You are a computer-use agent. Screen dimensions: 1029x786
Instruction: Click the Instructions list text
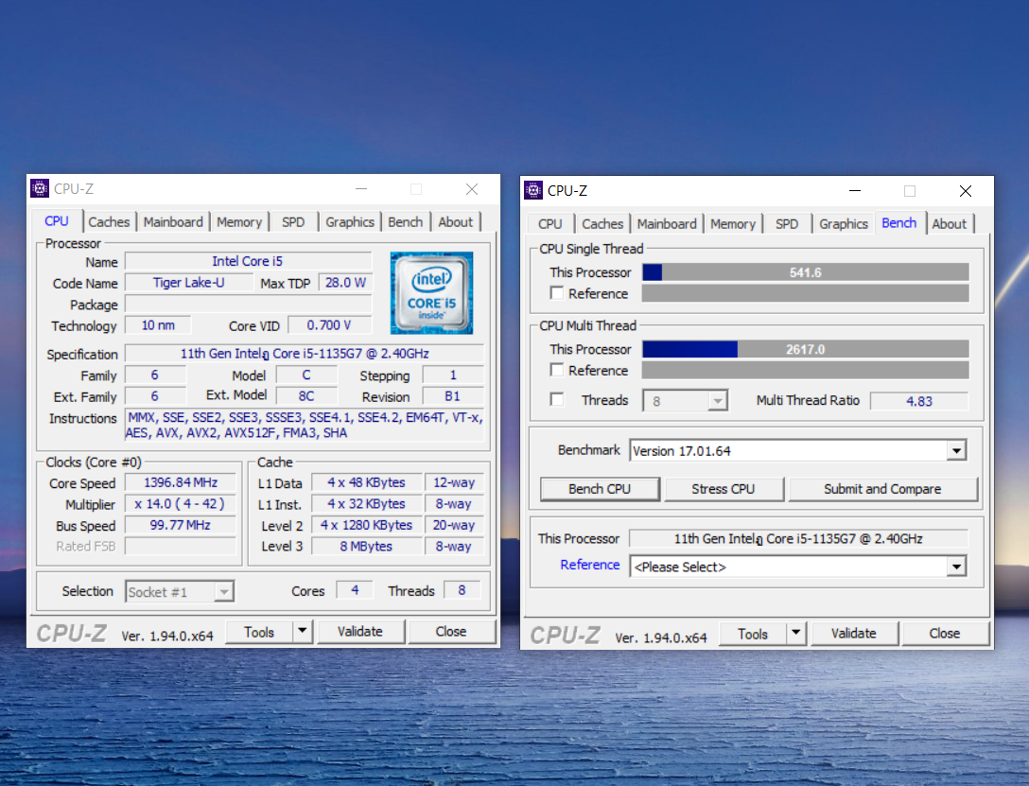point(305,425)
